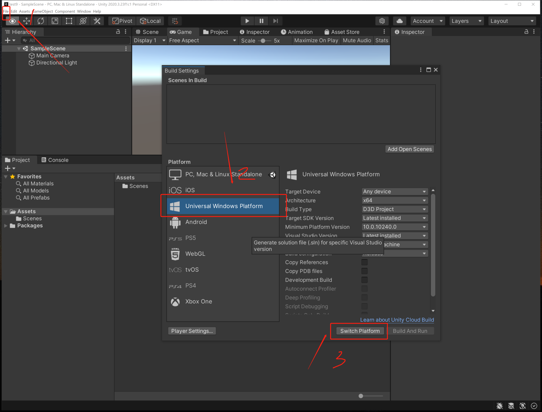Select Main Camera in Hierarchy
The width and height of the screenshot is (542, 412).
point(52,56)
